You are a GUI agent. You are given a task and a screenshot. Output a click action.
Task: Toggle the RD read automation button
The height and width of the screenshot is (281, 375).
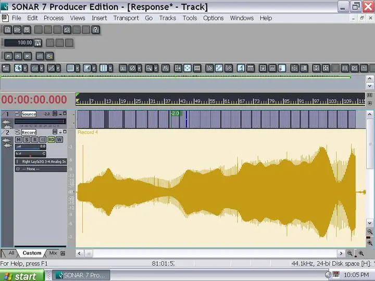(x=51, y=139)
